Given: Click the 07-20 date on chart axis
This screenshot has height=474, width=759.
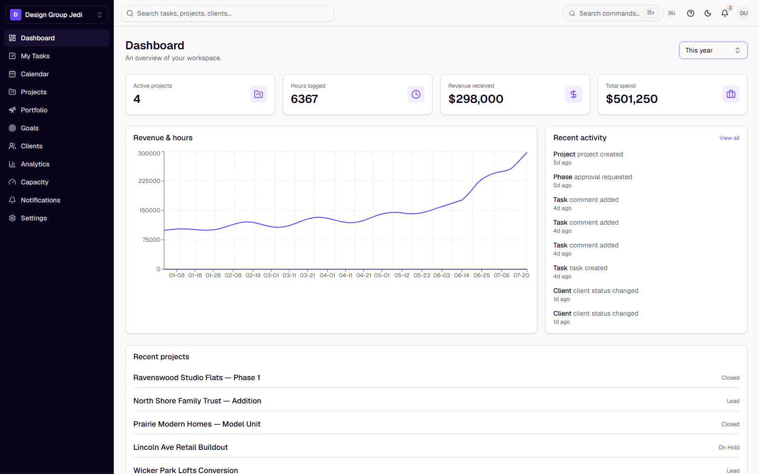Looking at the screenshot, I should click(x=521, y=275).
